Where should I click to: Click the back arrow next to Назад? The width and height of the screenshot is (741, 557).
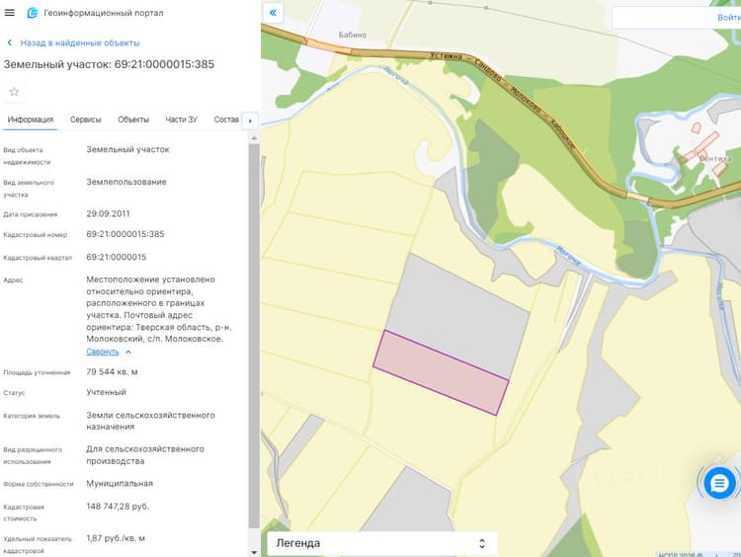tap(10, 43)
